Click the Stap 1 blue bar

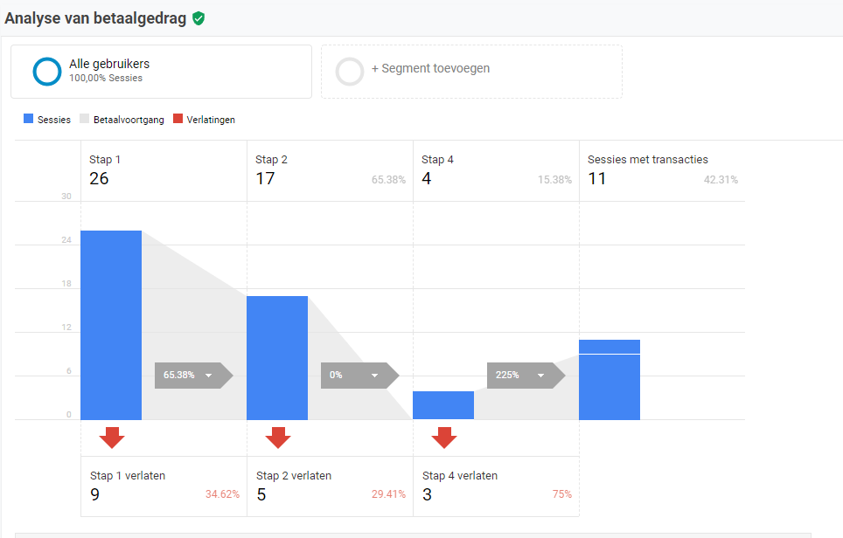[111, 326]
